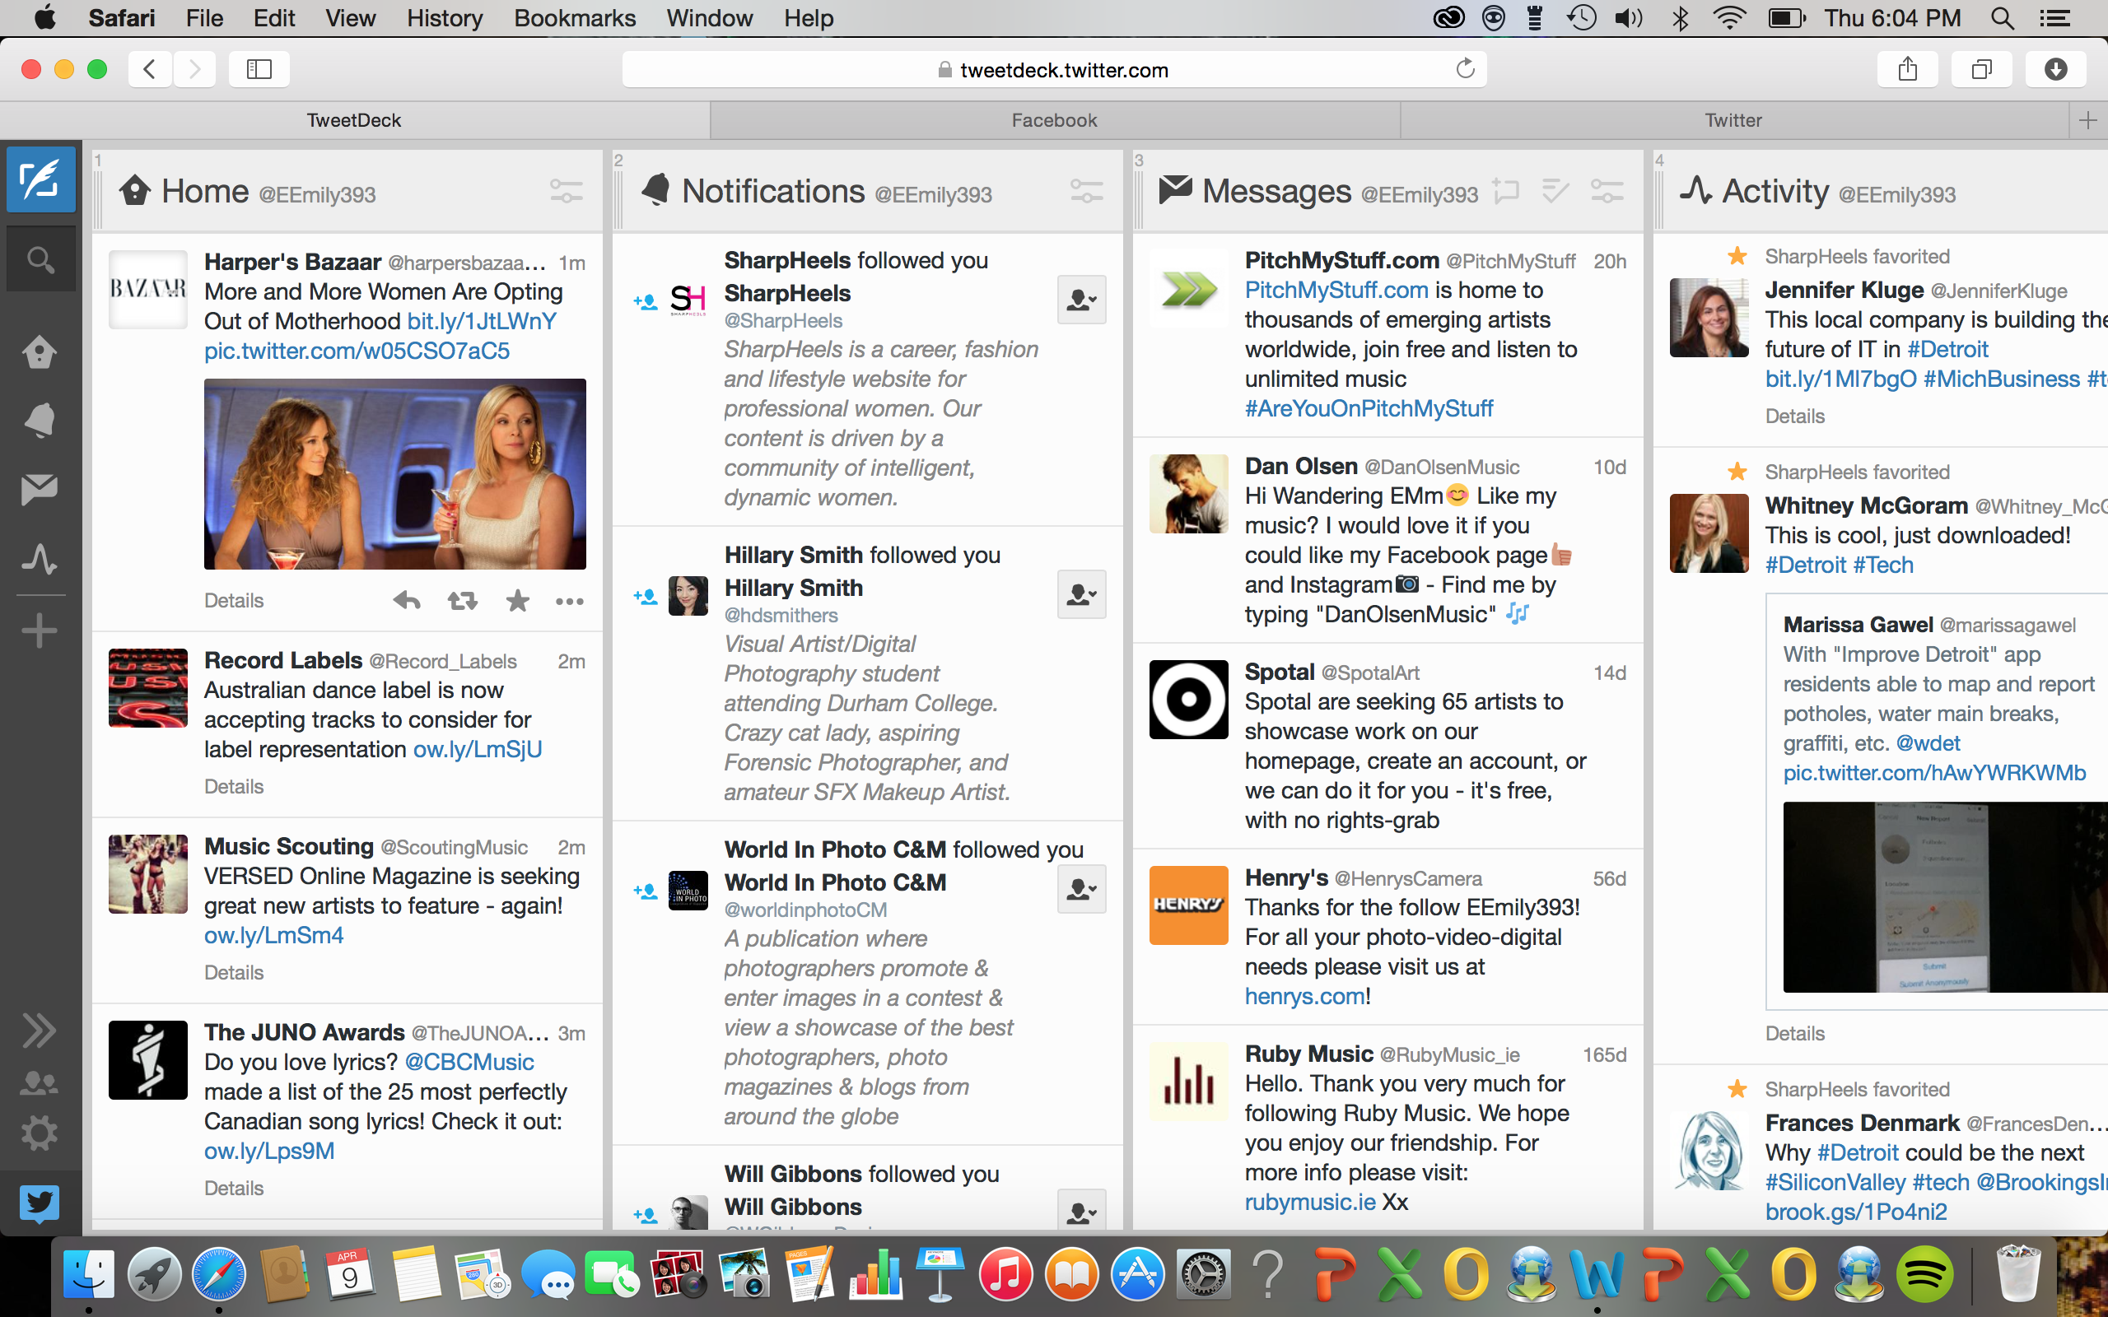Viewport: 2108px width, 1317px height.
Task: Open follow actions dropdown for SharpHeels
Action: pyautogui.click(x=1081, y=300)
